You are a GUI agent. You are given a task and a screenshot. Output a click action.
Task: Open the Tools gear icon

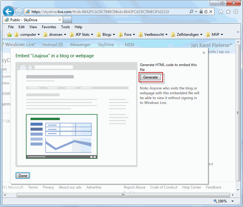click(236, 12)
